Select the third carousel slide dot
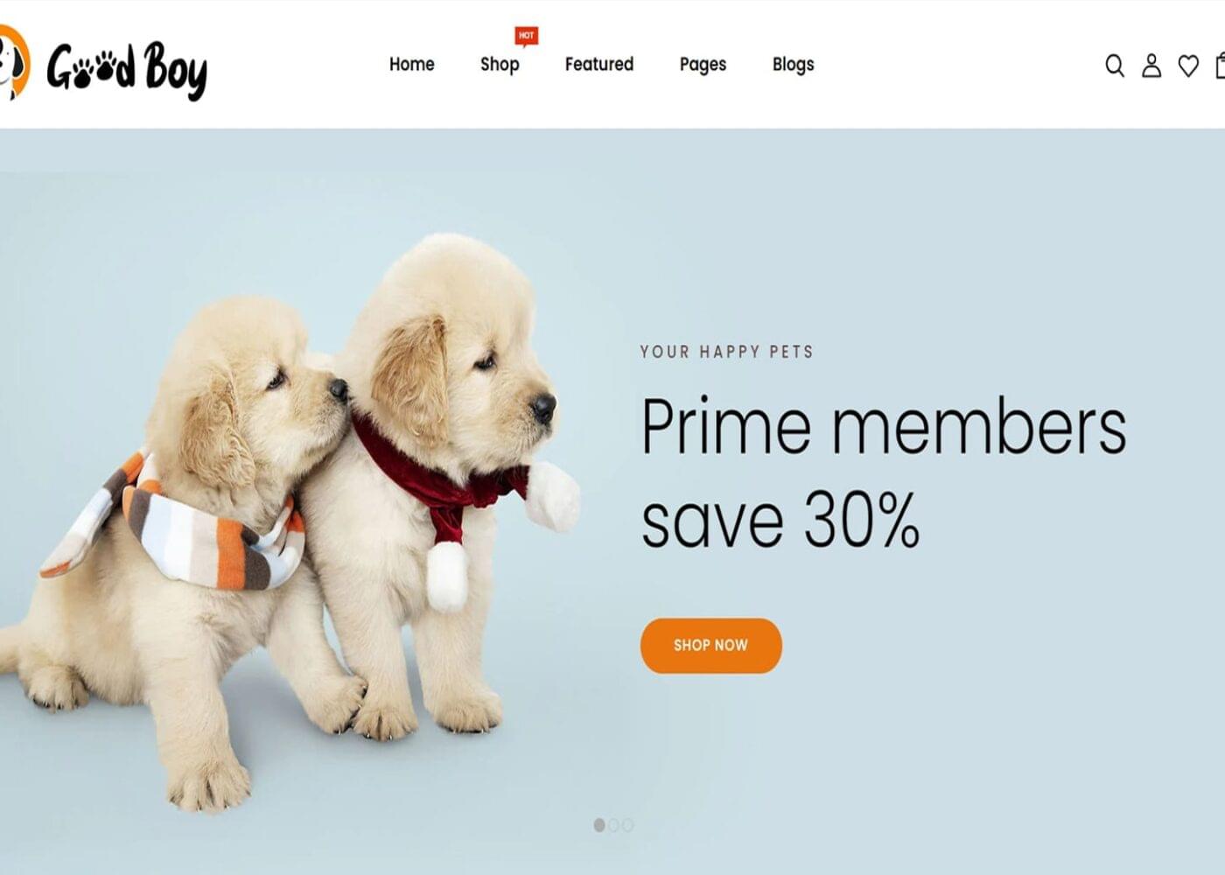 click(x=627, y=825)
